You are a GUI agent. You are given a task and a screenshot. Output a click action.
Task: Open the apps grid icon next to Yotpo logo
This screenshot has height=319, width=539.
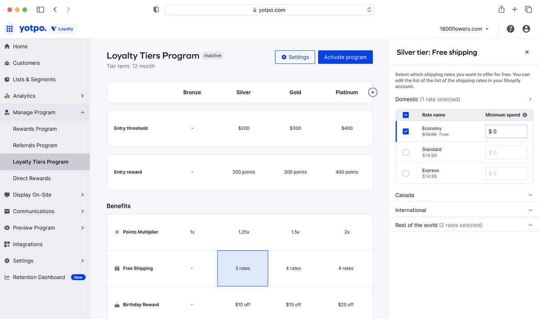9,29
